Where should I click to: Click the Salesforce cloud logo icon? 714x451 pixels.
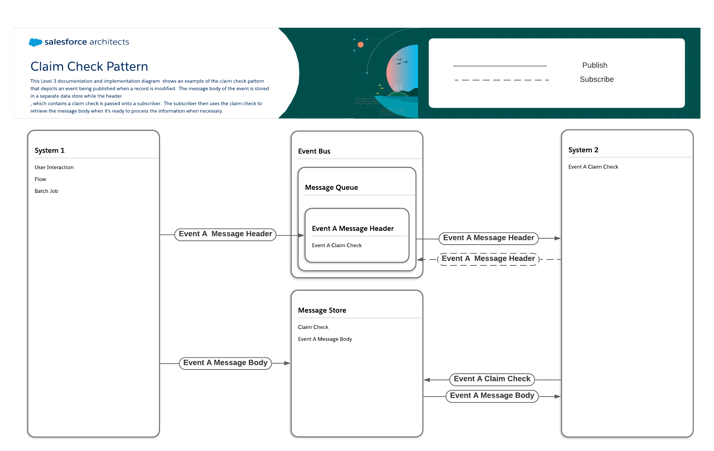point(35,42)
